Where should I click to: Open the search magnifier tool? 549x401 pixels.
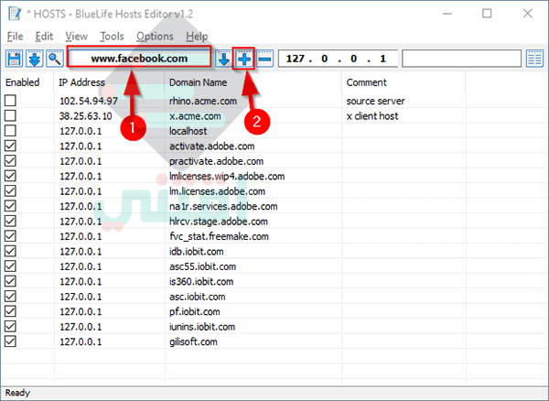click(55, 59)
